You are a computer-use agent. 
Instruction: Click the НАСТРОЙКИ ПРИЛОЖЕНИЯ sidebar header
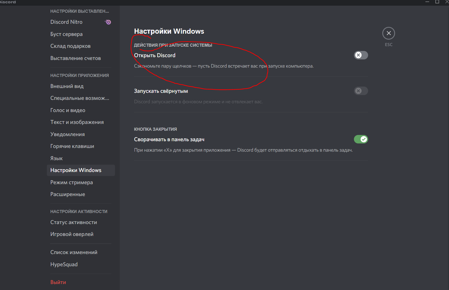(x=79, y=76)
